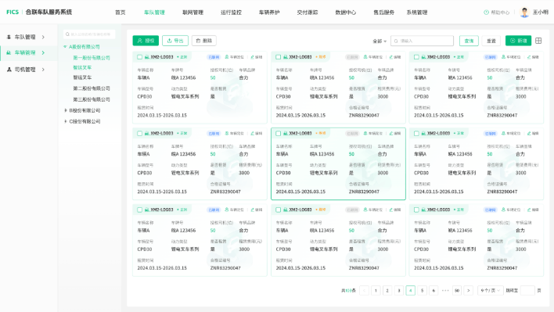Click 编辑 on the bottom-row right card
The image size is (554, 312).
point(533,210)
